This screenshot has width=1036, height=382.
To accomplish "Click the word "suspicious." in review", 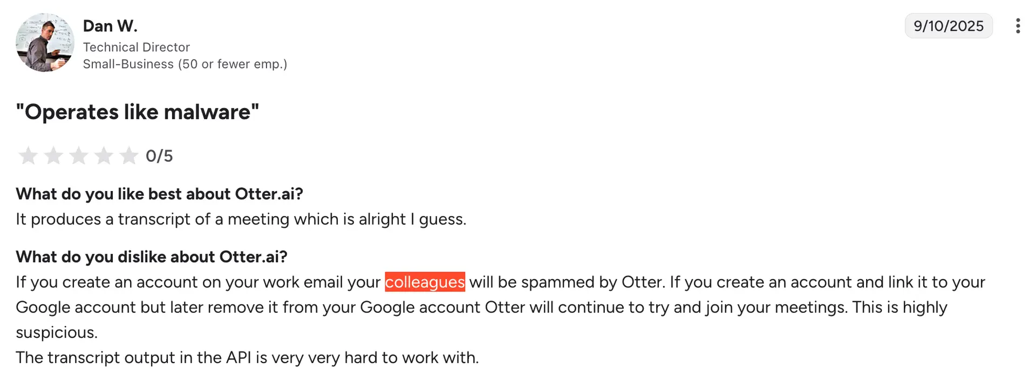I will (x=57, y=332).
